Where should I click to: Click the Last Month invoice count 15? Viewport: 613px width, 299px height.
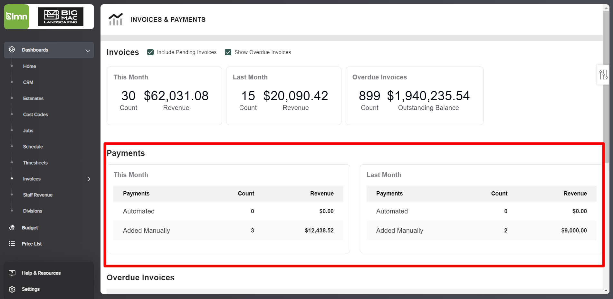tap(248, 96)
